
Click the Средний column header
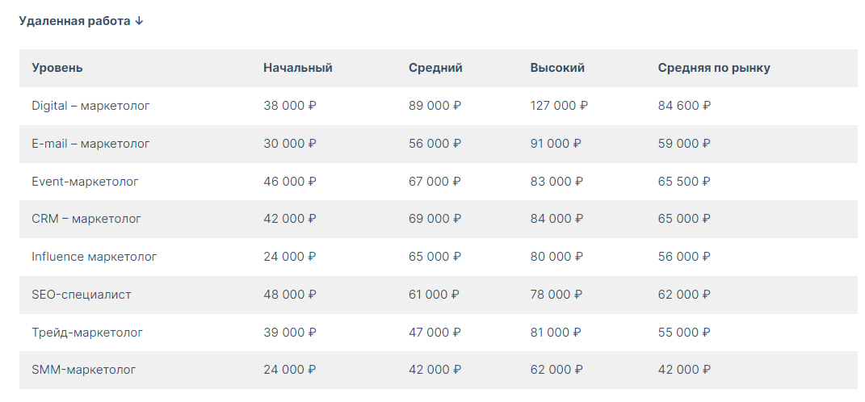(x=436, y=68)
